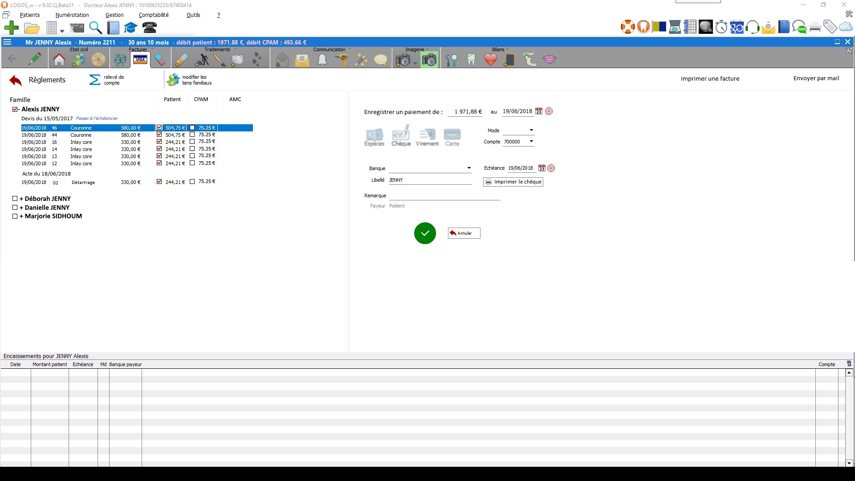Uncheck Patient checkbox on Couronne 44 row

pos(159,135)
